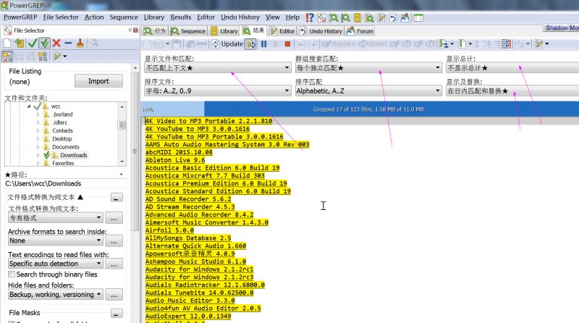Click the Import button
Viewport: 579px width, 323px height.
click(x=98, y=81)
